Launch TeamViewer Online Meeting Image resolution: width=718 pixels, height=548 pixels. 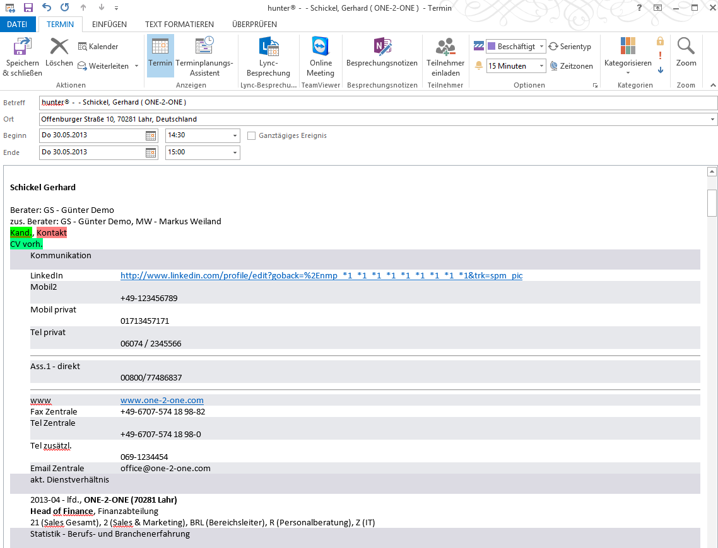(321, 47)
